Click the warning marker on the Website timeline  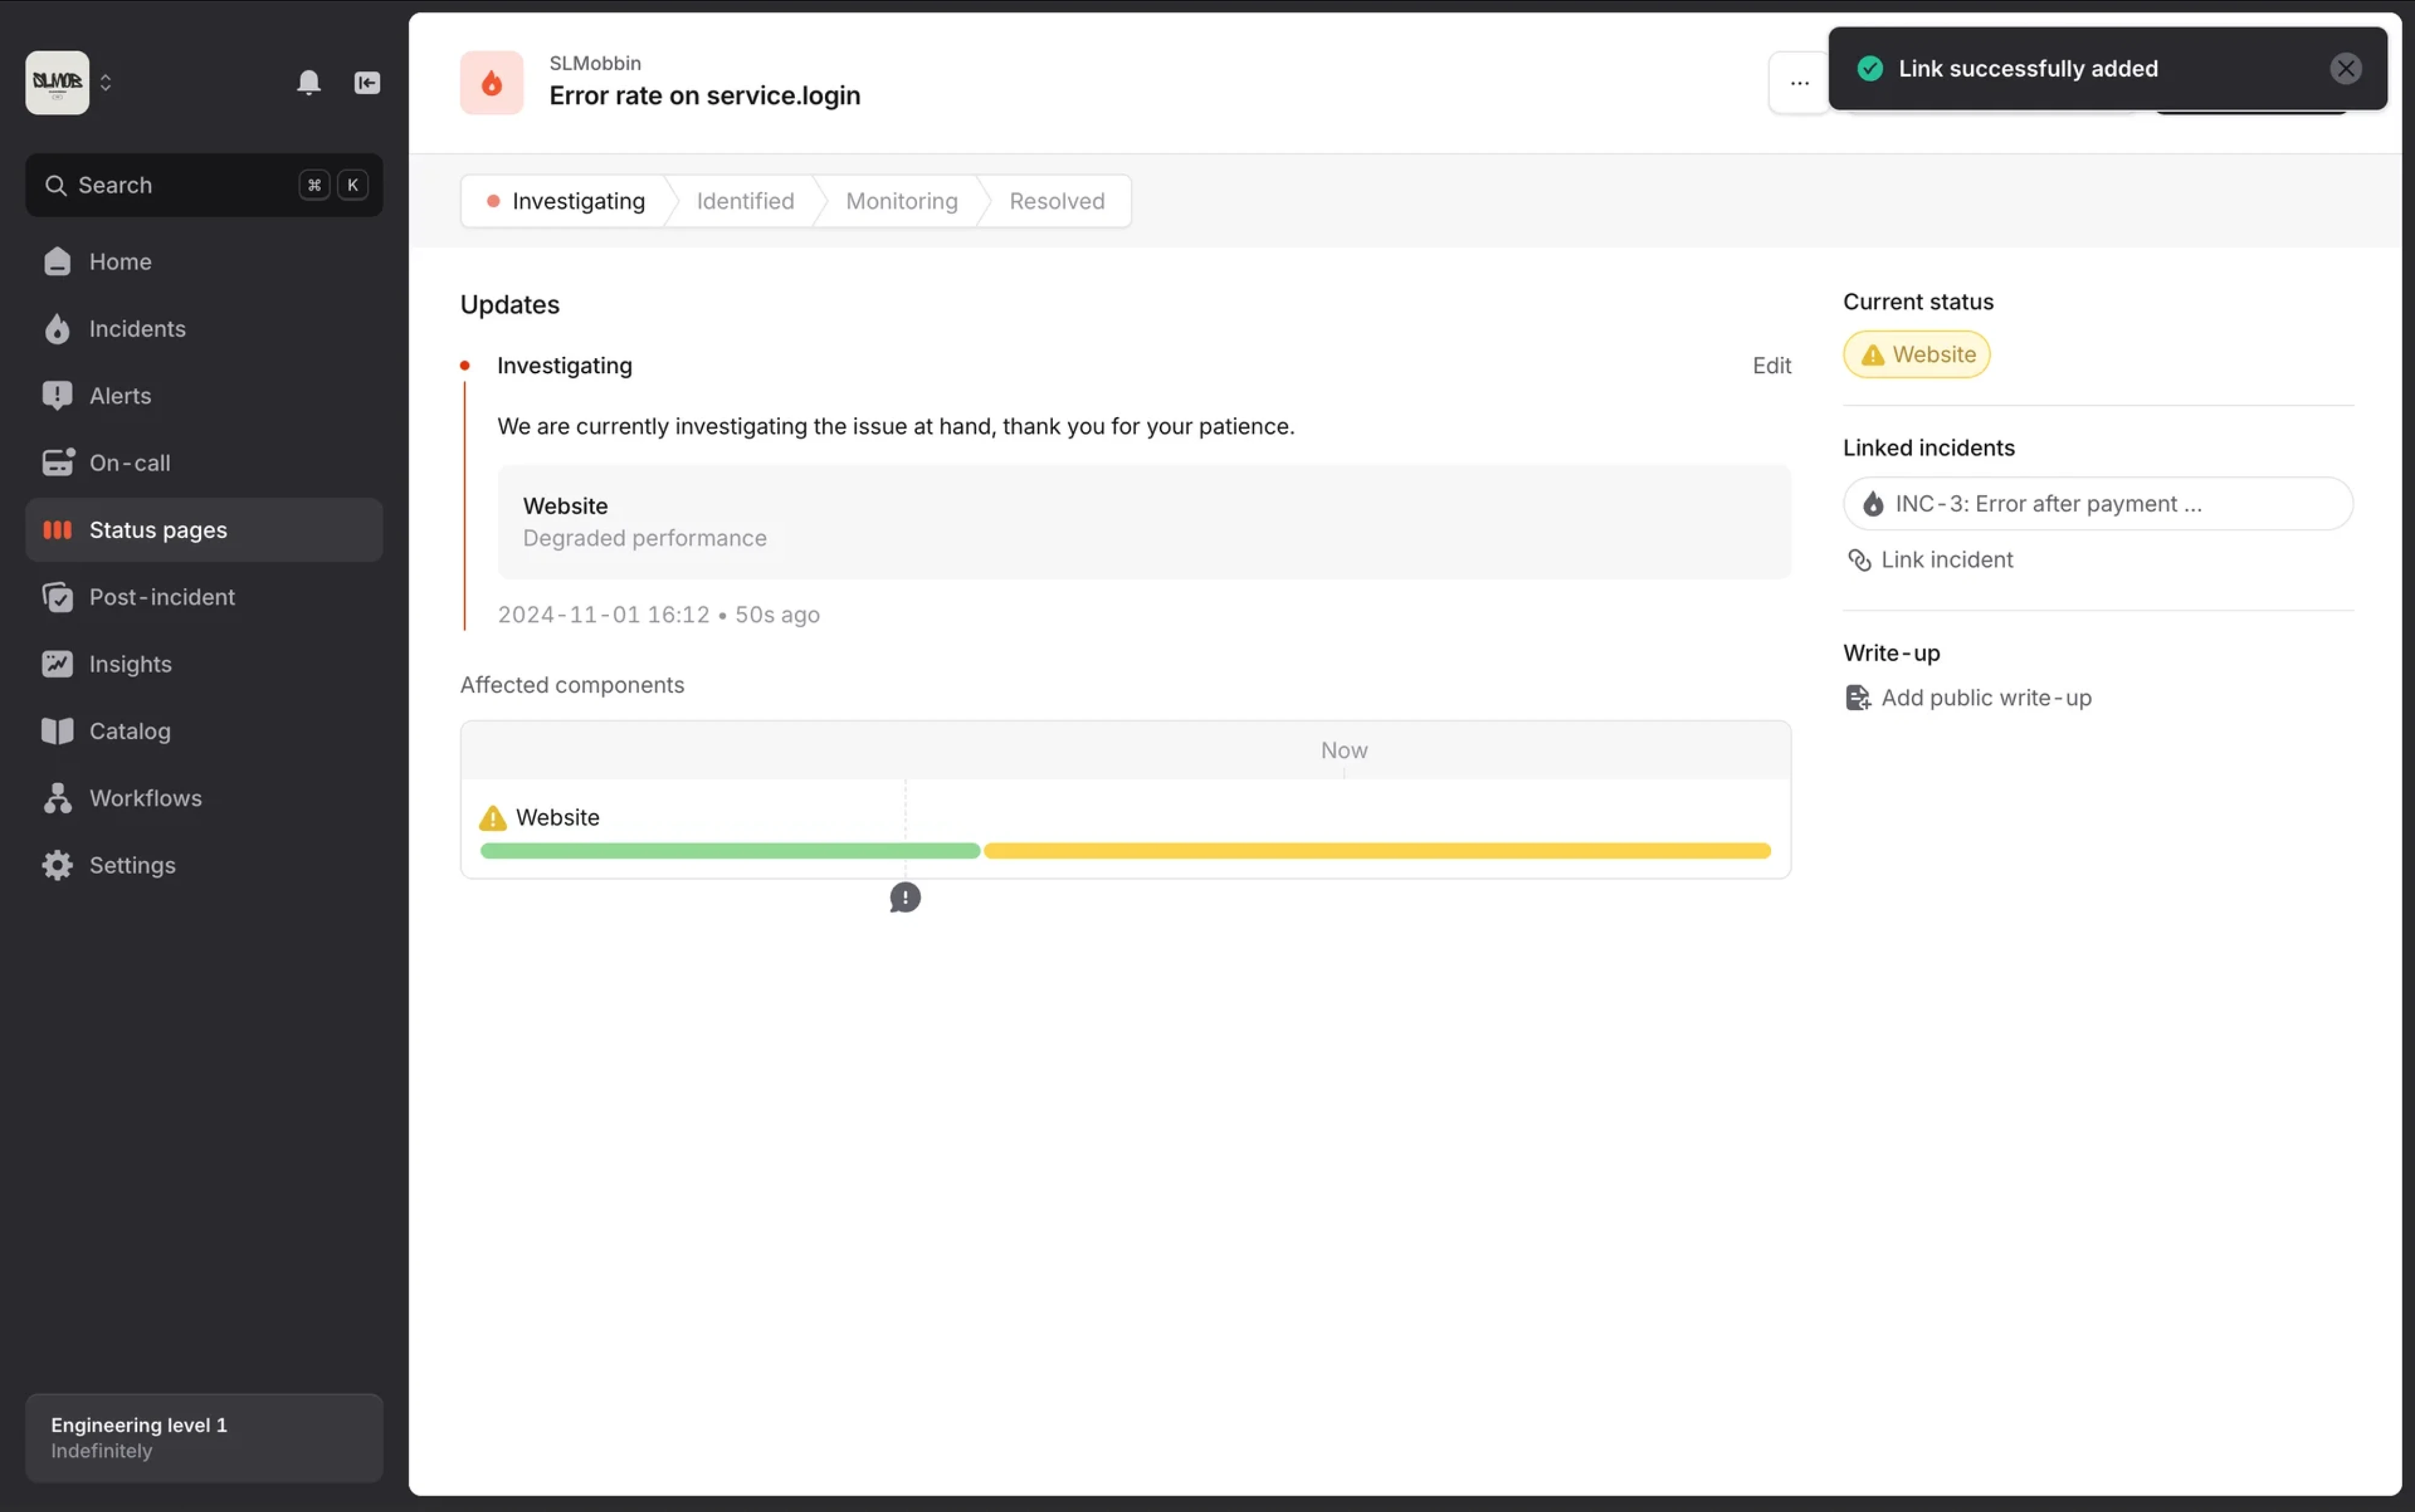click(905, 897)
